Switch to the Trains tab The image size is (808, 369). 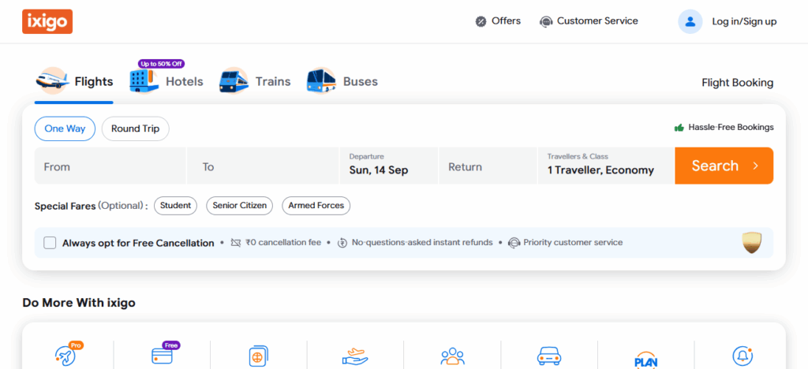tap(255, 82)
